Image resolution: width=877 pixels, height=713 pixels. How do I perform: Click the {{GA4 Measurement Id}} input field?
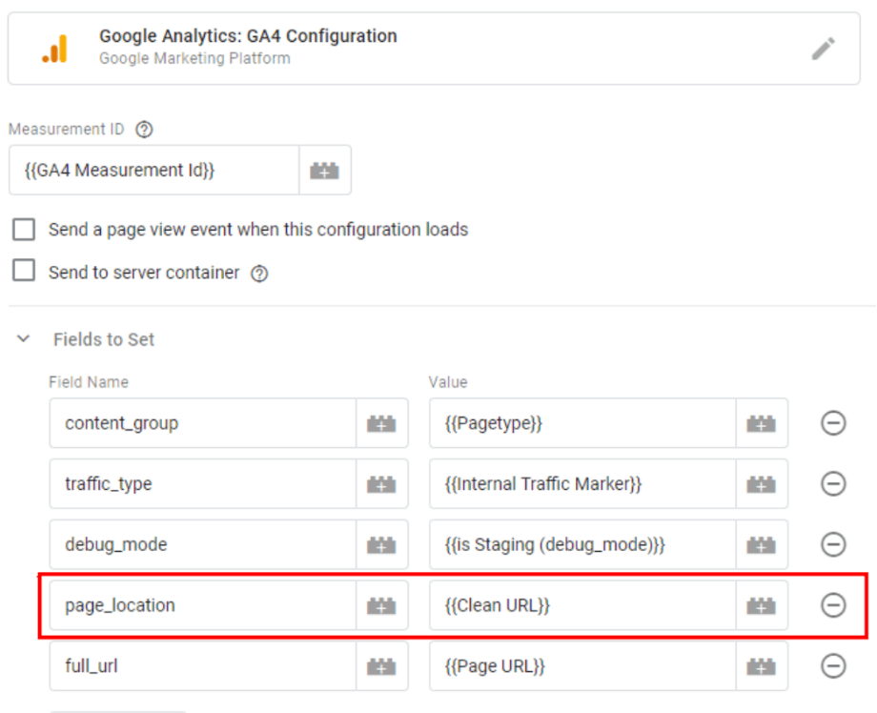point(153,171)
